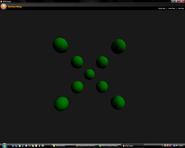Click the orange RSS feed logo icon
The image size is (185, 148).
(4, 6)
